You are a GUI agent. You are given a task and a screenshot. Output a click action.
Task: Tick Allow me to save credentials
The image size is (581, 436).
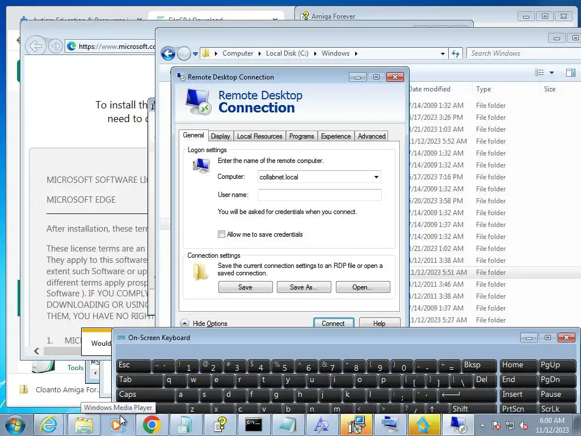pos(222,234)
